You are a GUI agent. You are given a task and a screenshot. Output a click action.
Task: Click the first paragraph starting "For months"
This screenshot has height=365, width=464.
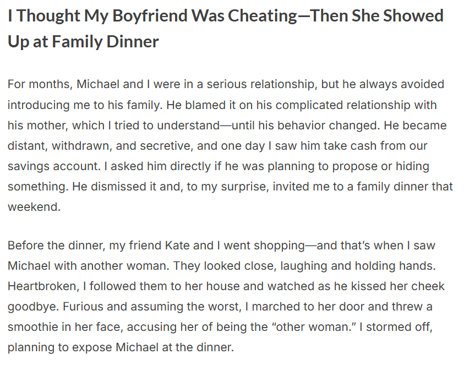[230, 146]
